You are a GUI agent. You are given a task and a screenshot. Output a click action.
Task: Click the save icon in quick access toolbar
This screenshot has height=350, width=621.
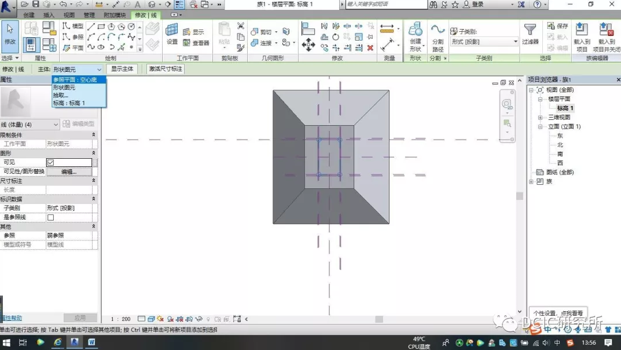(36, 5)
